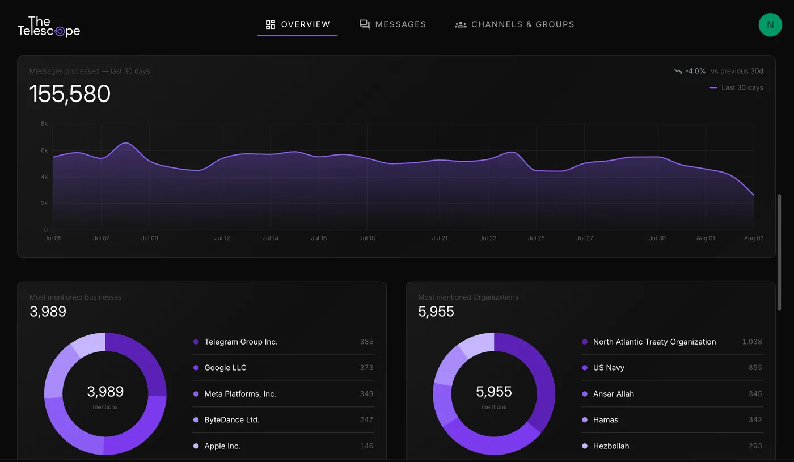This screenshot has height=462, width=794.
Task: Click the Apple Inc. color dot
Action: (x=196, y=446)
